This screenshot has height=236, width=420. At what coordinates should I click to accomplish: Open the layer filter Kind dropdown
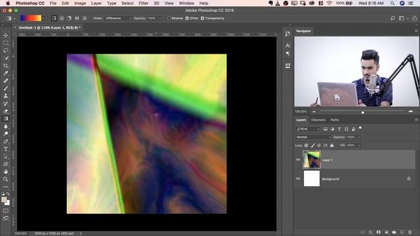(308, 129)
